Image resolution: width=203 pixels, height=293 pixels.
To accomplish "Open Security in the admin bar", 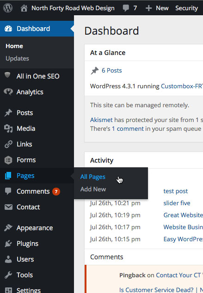I will [186, 8].
